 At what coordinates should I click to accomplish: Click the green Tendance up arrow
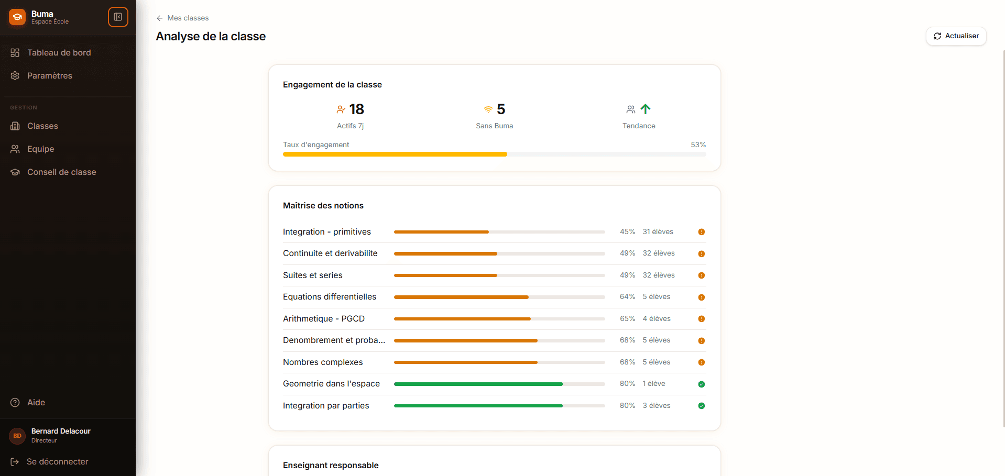[646, 109]
